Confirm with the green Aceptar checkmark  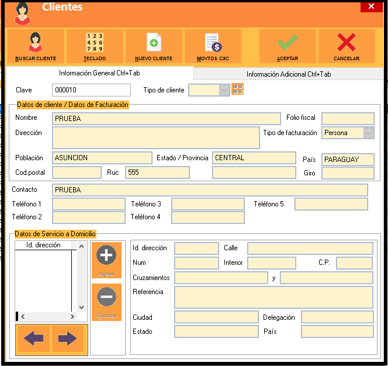[x=287, y=46]
